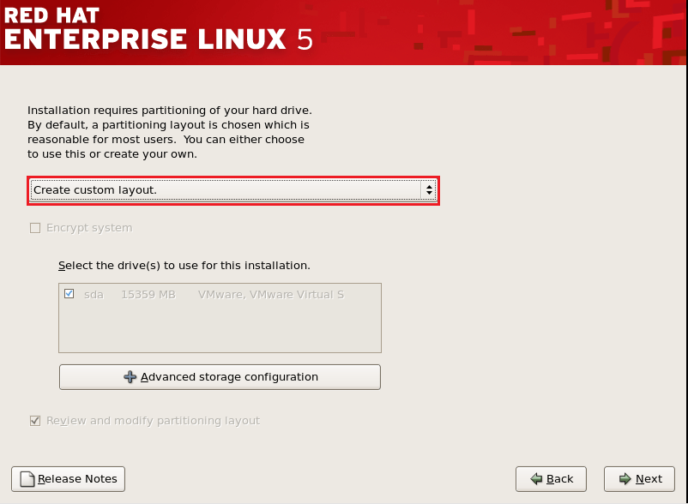The height and width of the screenshot is (504, 688).
Task: Click empty space in the drive list
Action: tap(220, 330)
